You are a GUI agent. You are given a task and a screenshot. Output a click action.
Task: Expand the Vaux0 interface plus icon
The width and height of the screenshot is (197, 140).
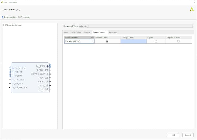(13, 76)
